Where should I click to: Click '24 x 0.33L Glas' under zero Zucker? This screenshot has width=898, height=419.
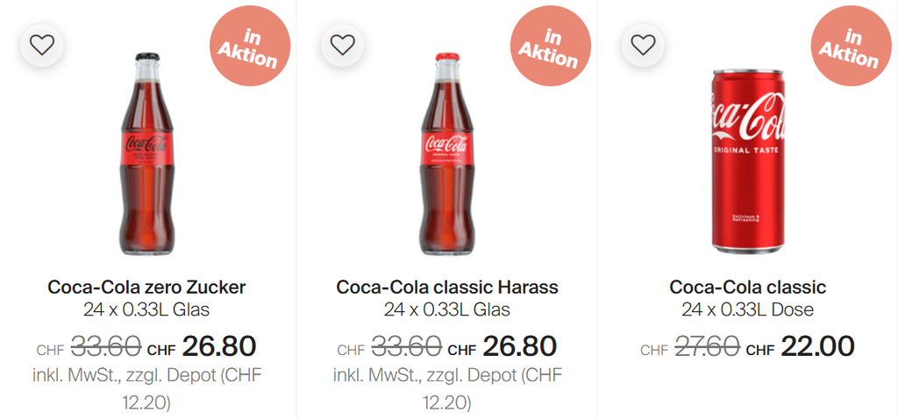[146, 309]
